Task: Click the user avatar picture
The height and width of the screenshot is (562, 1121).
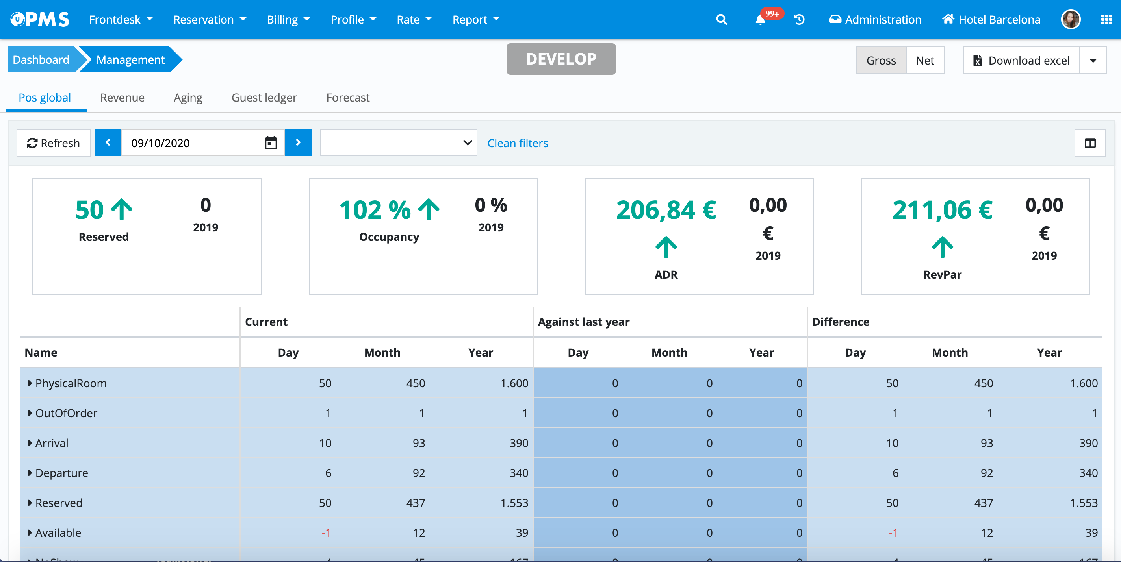Action: 1071,20
